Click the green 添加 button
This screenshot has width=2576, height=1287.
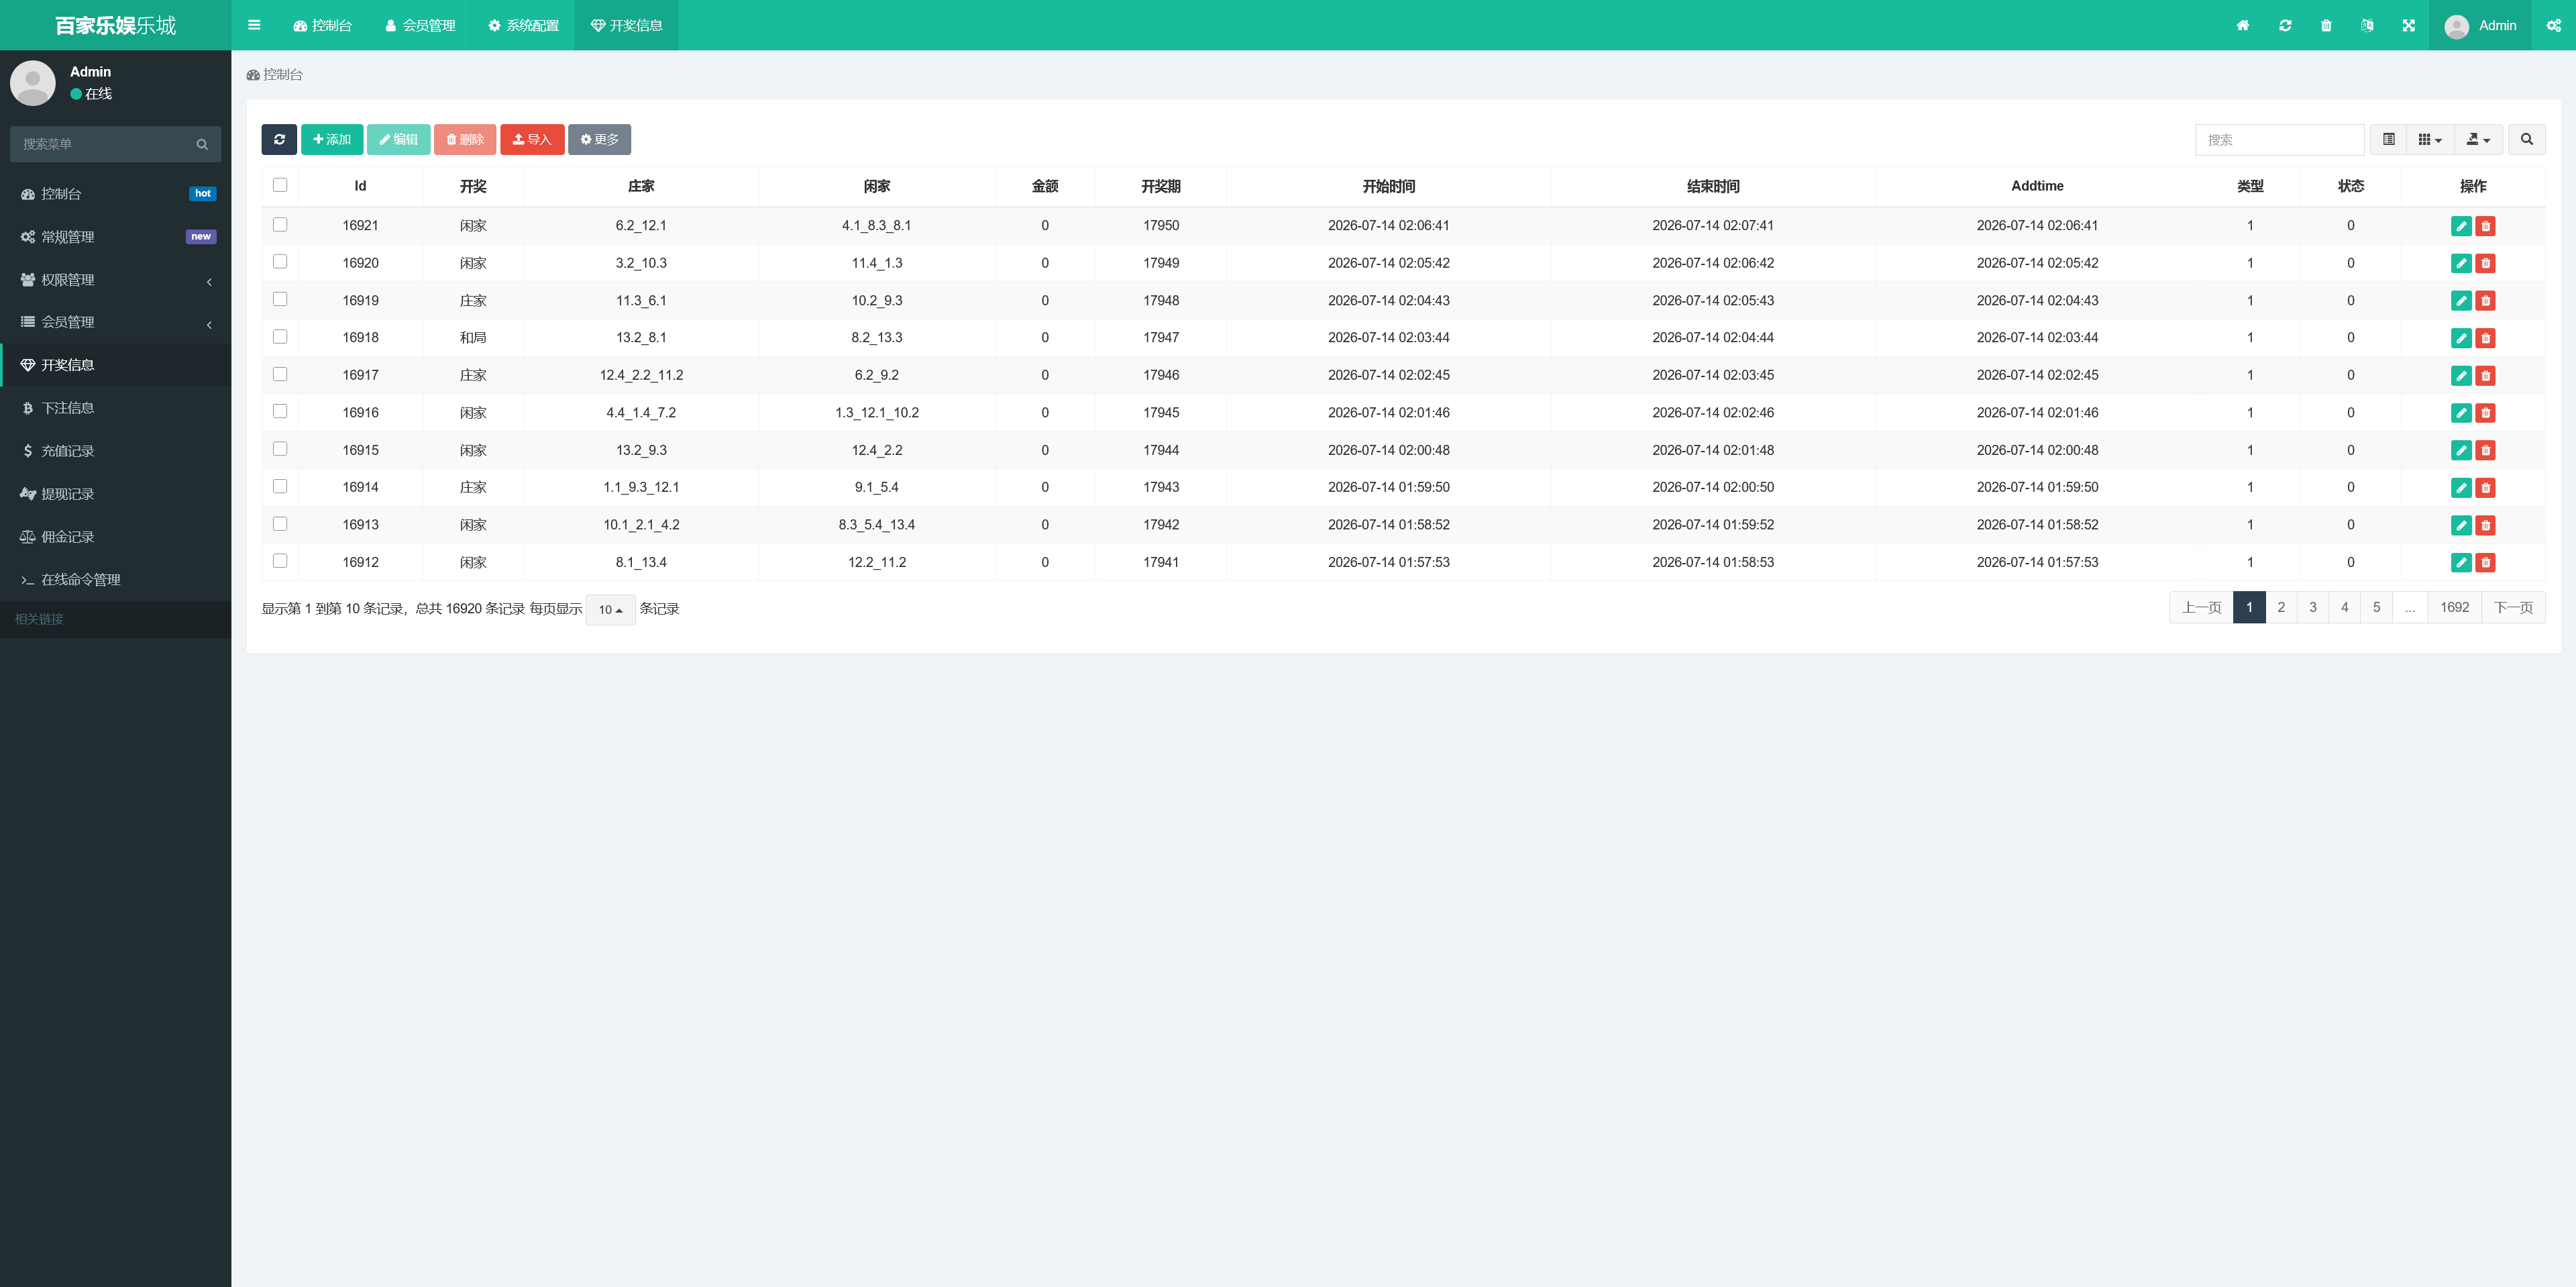click(332, 139)
